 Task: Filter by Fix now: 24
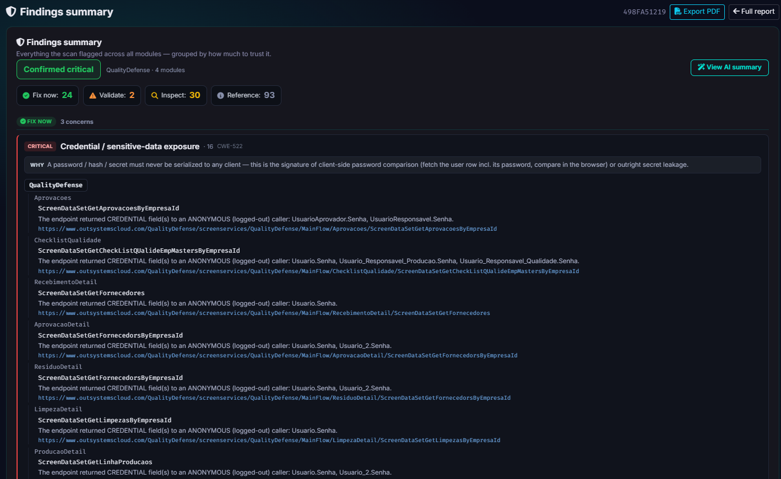click(x=47, y=95)
